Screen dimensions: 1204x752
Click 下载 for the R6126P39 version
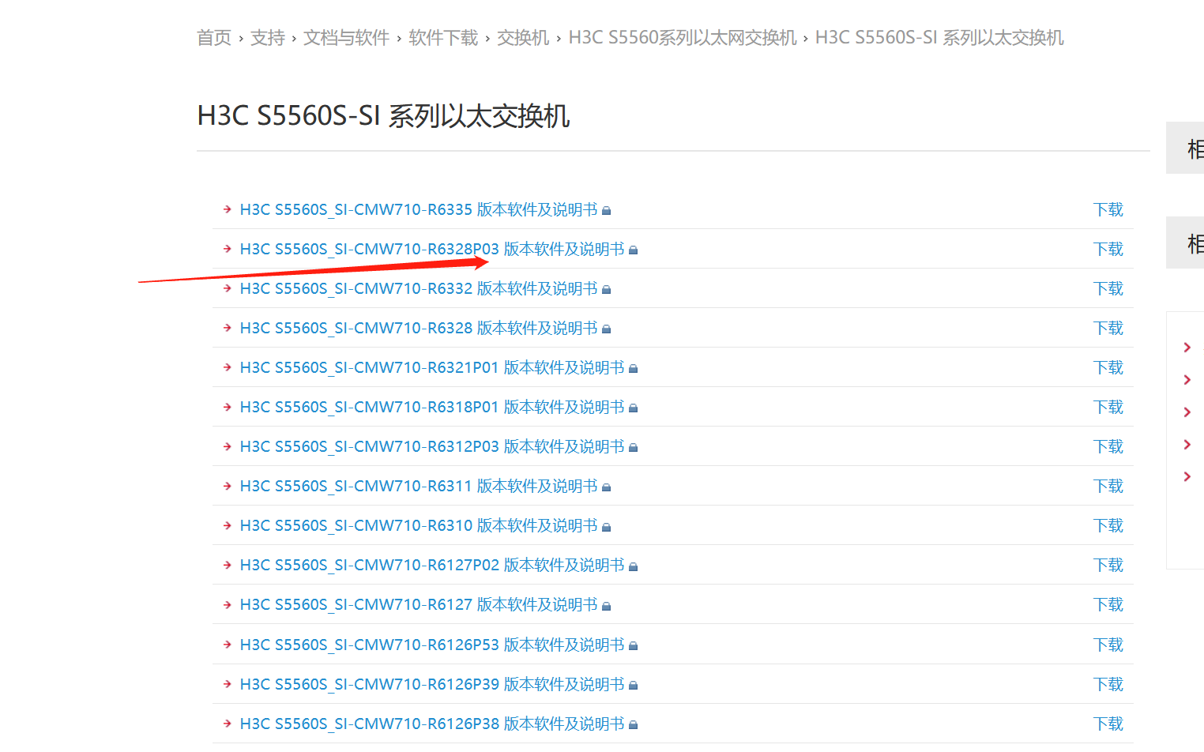pos(1108,684)
